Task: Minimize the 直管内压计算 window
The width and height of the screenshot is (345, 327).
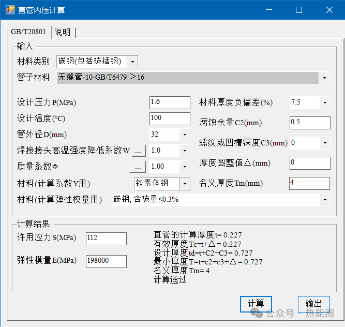Action: (269, 10)
